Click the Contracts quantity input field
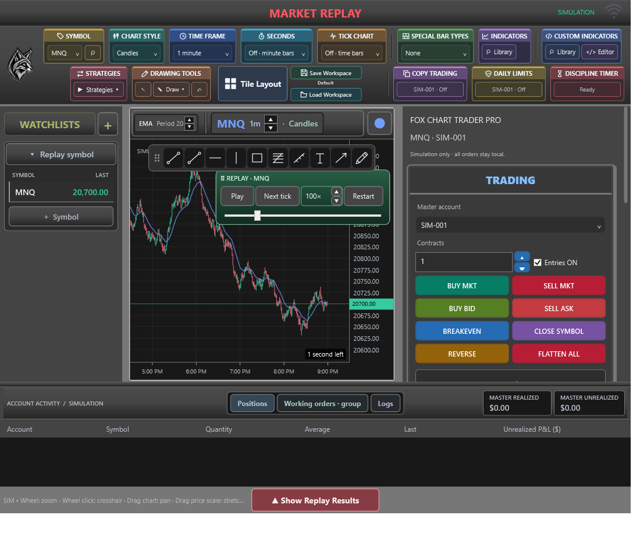 coord(464,262)
